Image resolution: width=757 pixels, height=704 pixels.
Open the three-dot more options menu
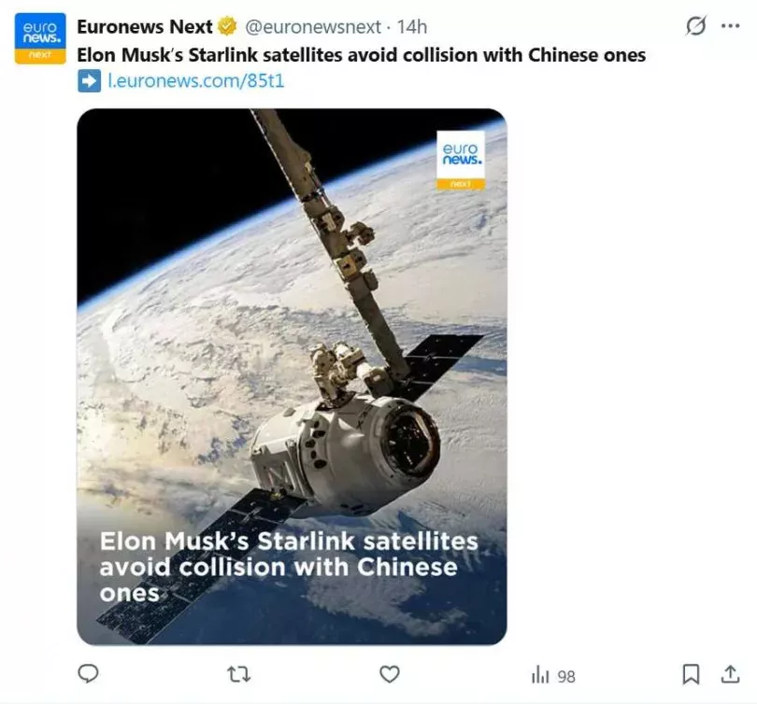coord(730,27)
